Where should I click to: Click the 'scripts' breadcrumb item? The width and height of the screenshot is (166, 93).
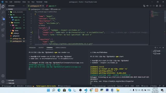pos(46,9)
